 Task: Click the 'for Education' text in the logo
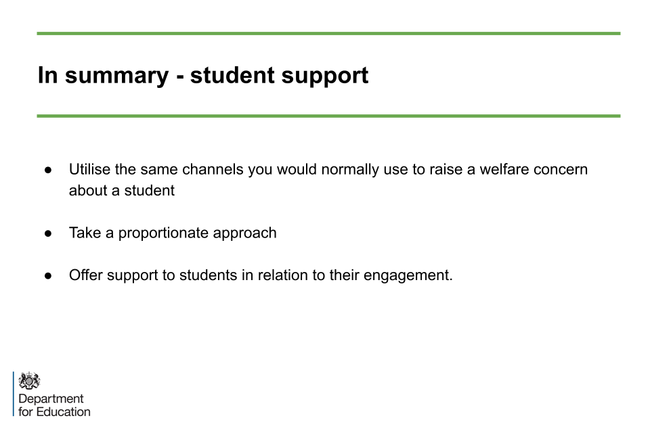coord(54,411)
